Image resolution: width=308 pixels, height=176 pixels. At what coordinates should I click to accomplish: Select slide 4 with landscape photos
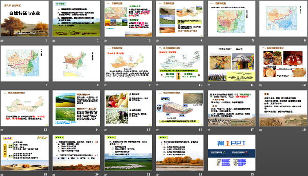(x=180, y=19)
